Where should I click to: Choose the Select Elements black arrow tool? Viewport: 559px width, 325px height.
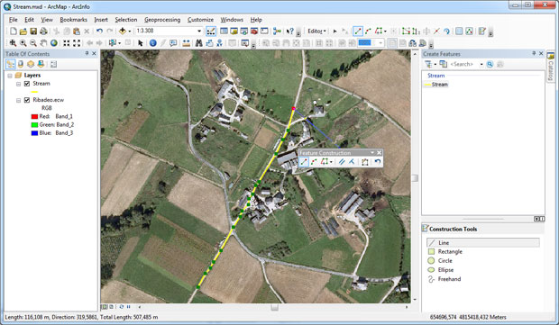141,43
